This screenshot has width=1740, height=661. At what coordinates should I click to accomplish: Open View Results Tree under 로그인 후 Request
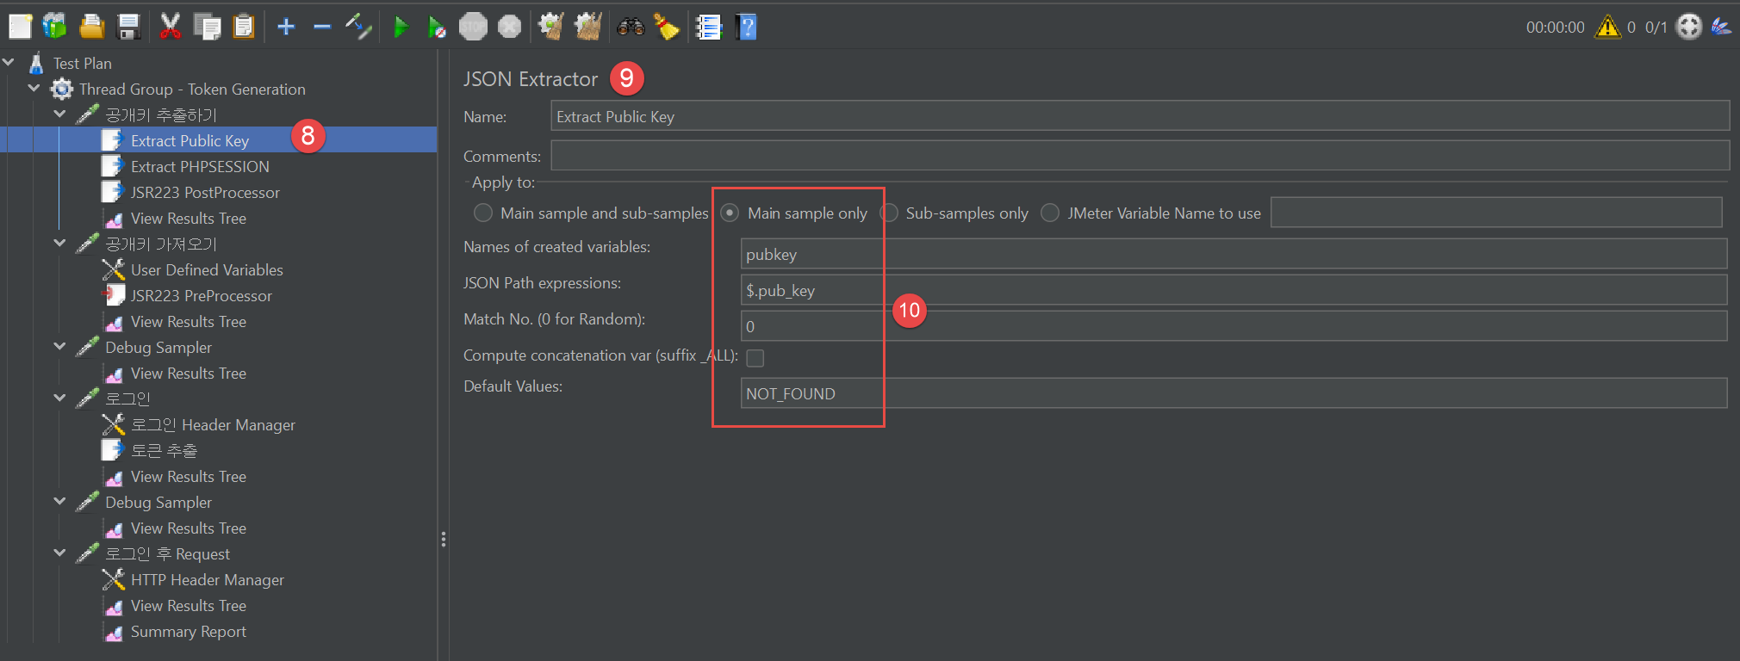point(188,605)
